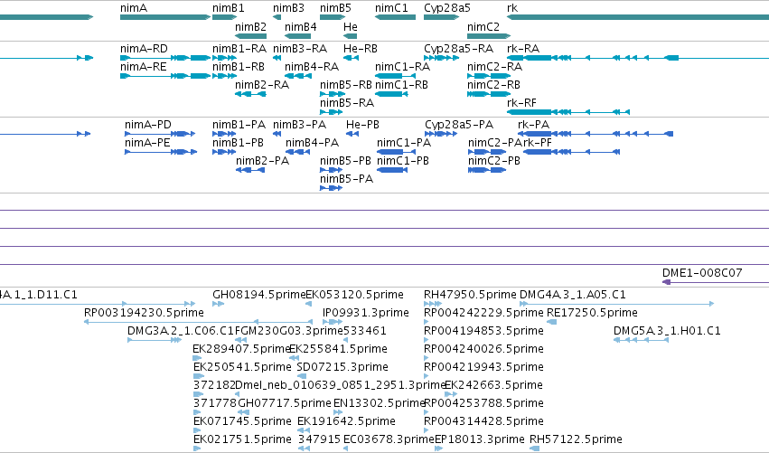
Task: Select the nimC1-RB transcript
Action: [391, 94]
